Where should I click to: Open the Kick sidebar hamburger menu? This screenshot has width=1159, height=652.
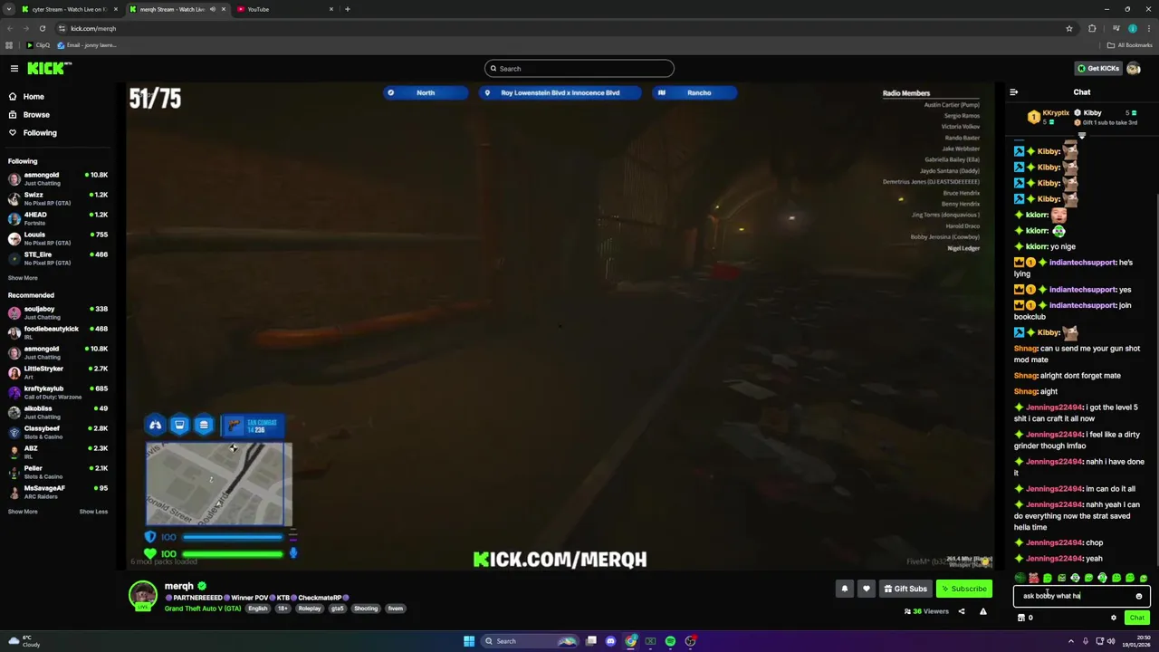coord(14,68)
